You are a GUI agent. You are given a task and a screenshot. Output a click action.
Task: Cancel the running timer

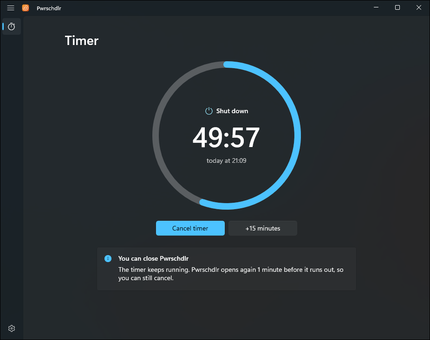(x=190, y=228)
